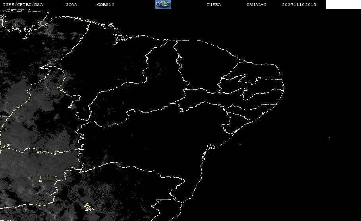Select the NOAA header text
The height and width of the screenshot is (221, 361).
click(71, 5)
